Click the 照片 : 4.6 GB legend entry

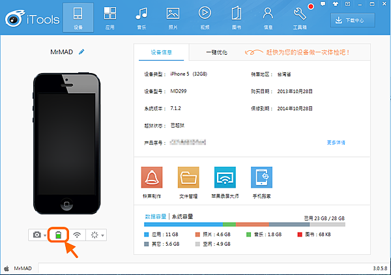[213, 235]
